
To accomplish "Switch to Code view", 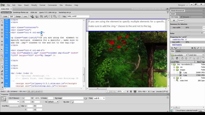I will (x=5, y=16).
